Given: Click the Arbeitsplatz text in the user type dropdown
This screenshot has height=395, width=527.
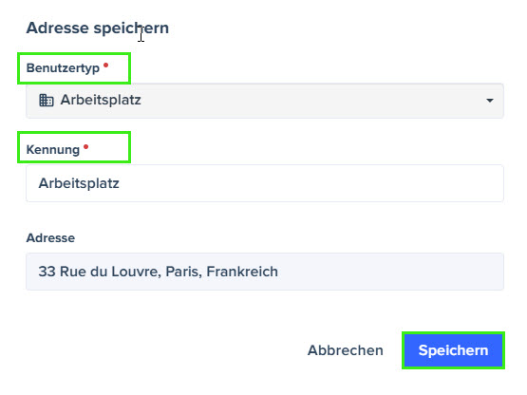Looking at the screenshot, I should pos(101,101).
